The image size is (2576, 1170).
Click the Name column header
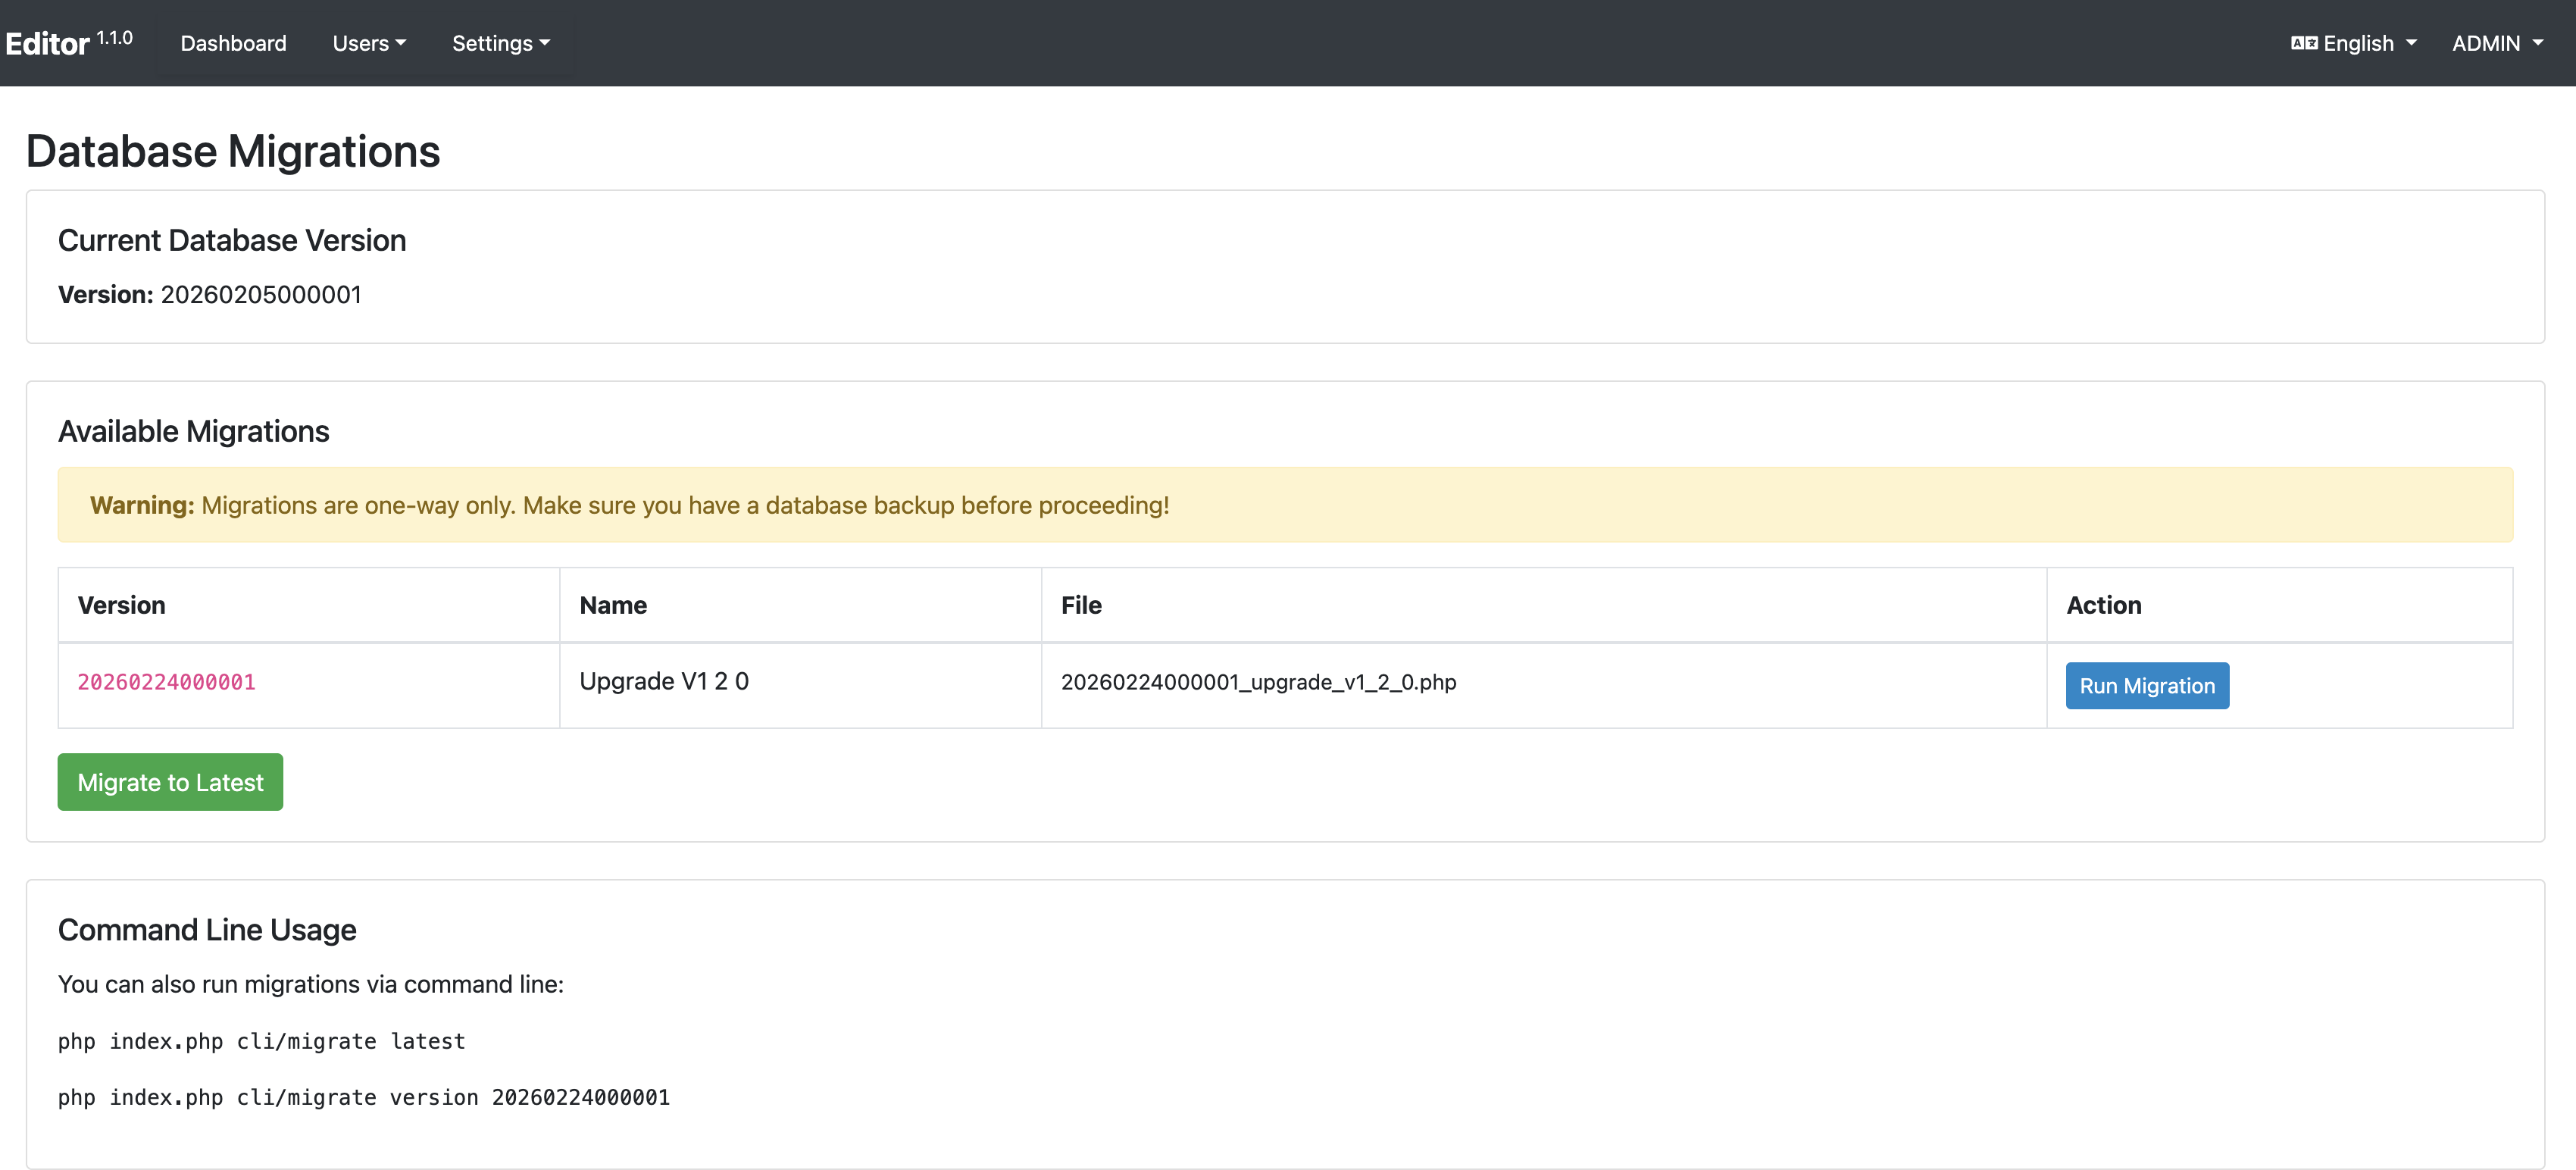click(613, 604)
